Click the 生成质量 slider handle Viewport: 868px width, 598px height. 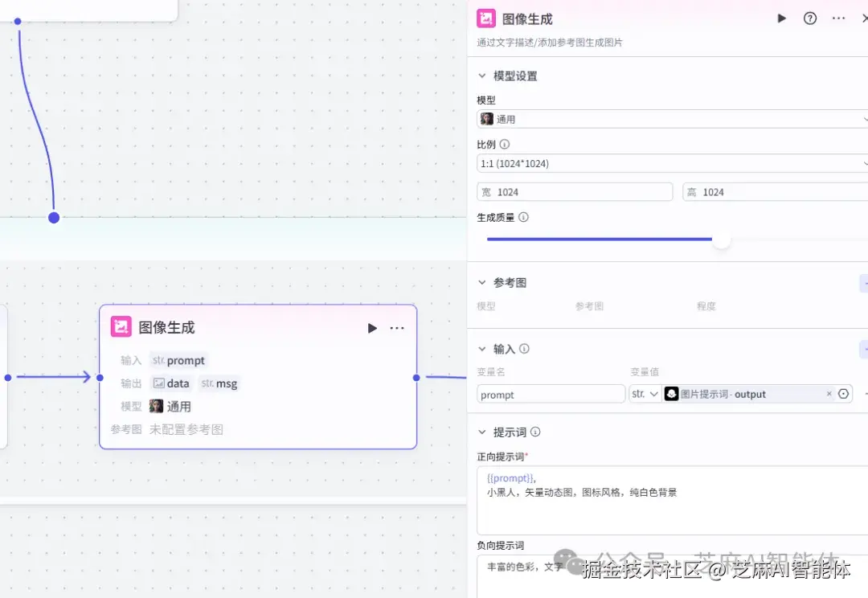coord(722,240)
